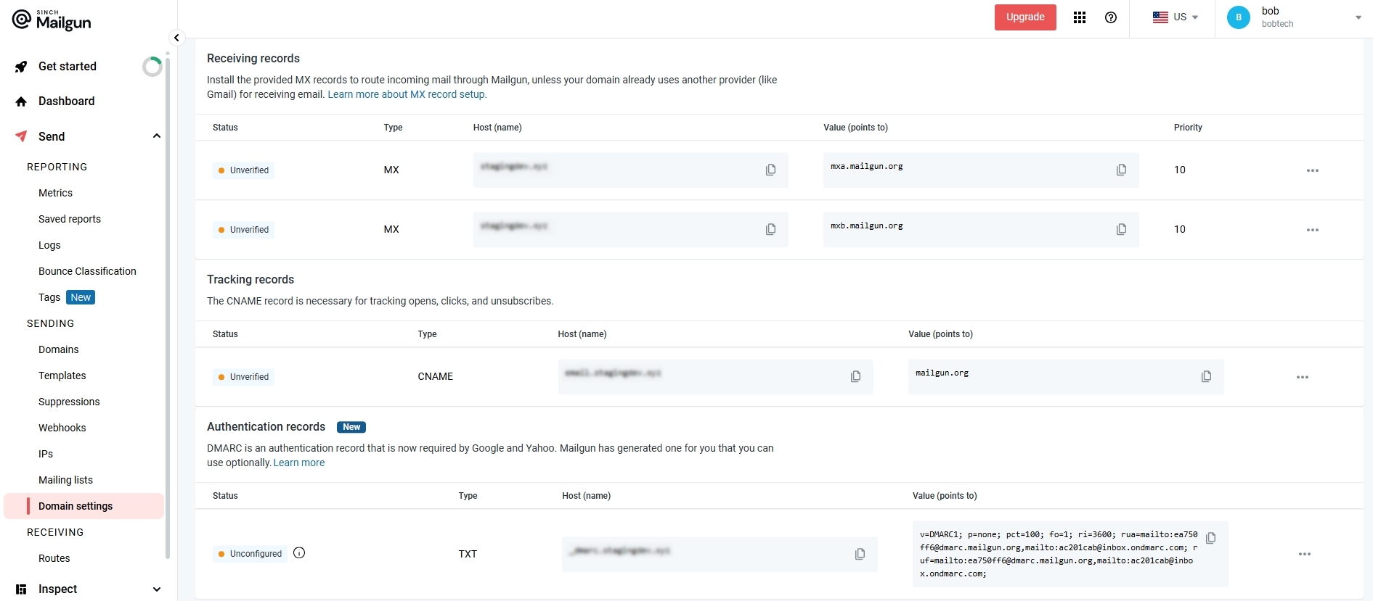Image resolution: width=1373 pixels, height=601 pixels.
Task: Open the help question mark icon
Action: click(1111, 17)
